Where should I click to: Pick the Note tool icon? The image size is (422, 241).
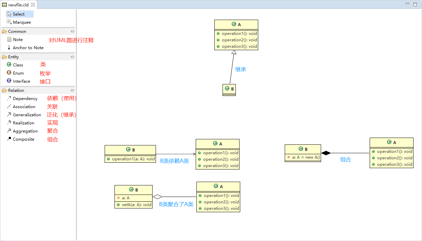pos(9,39)
